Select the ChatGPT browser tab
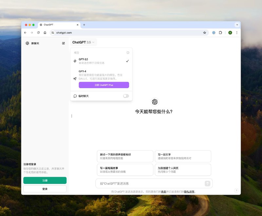This screenshot has width=262, height=216. pos(59,25)
